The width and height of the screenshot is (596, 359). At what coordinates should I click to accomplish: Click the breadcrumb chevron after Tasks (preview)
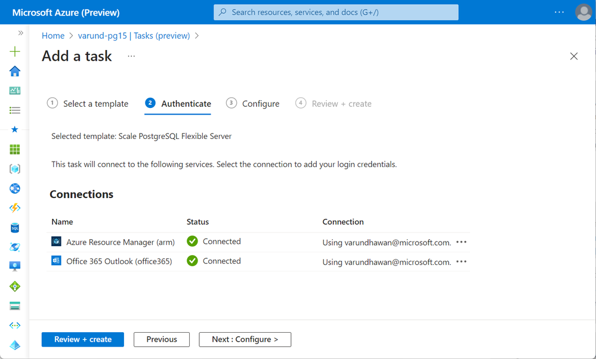click(196, 36)
